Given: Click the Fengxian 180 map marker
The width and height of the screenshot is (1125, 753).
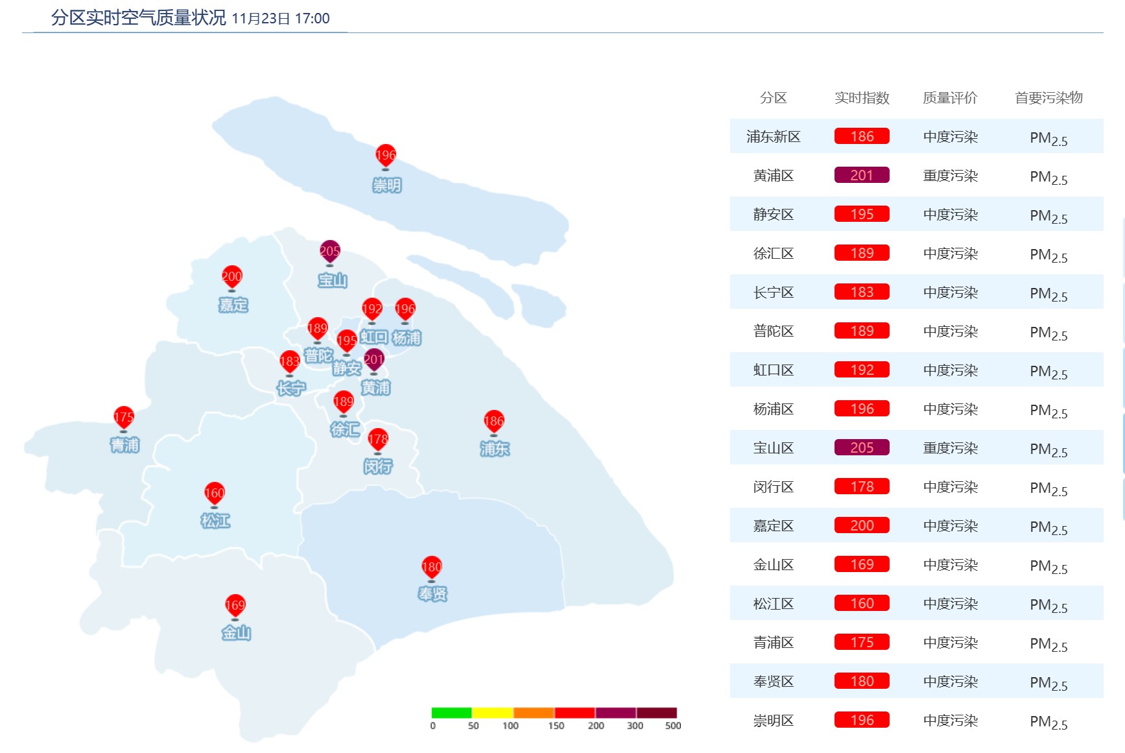Looking at the screenshot, I should click(x=431, y=567).
